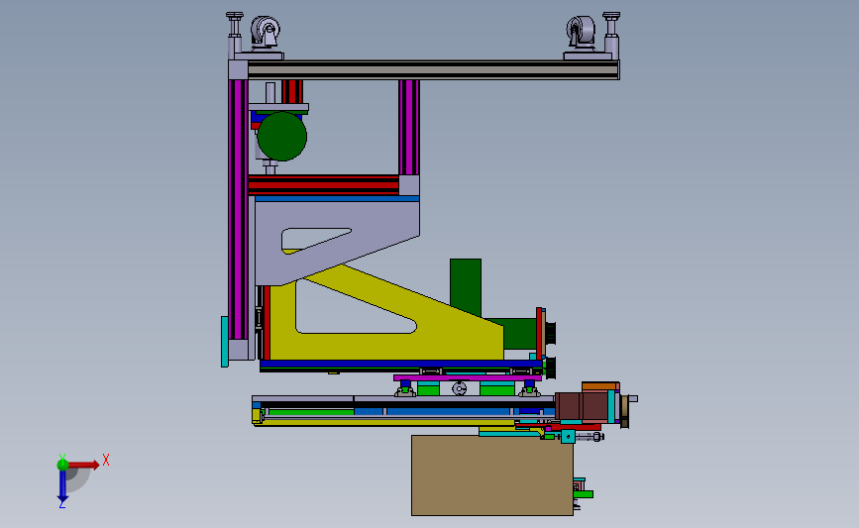Viewport: 859px width, 528px height.
Task: Select the red horizontal profile beam
Action: click(323, 185)
